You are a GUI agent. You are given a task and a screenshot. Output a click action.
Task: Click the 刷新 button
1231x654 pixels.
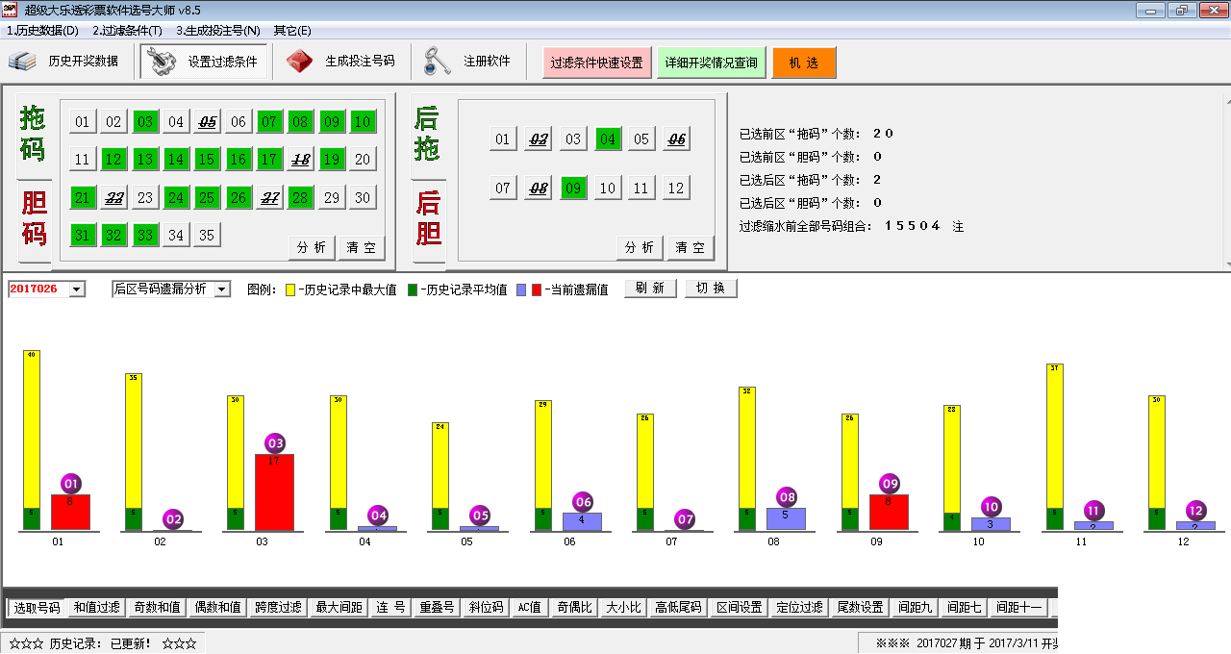coord(651,289)
